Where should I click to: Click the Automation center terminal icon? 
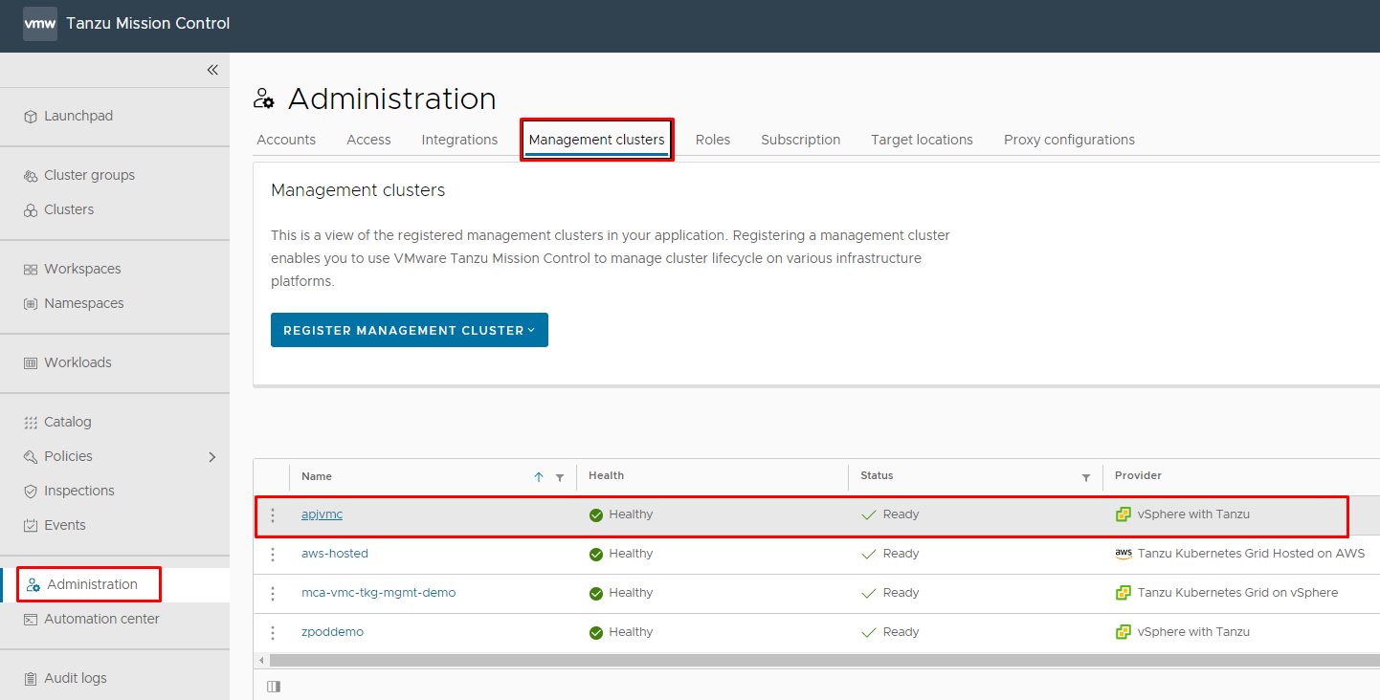[31, 620]
